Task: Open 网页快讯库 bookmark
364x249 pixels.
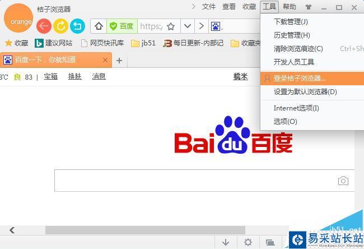Action: [102, 43]
